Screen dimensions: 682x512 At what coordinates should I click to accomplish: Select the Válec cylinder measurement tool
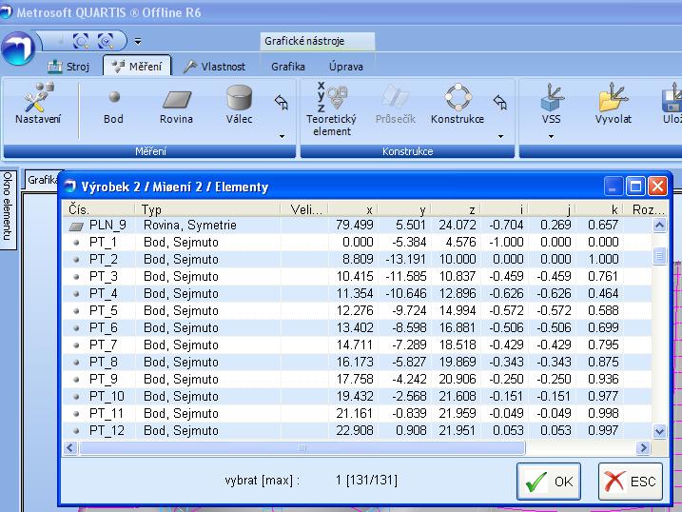click(x=239, y=105)
